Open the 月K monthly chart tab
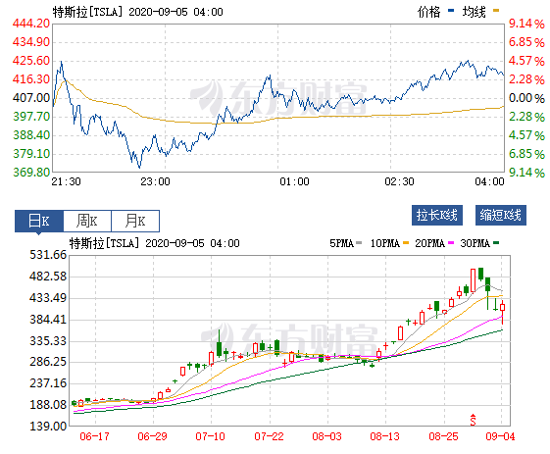 pos(135,221)
